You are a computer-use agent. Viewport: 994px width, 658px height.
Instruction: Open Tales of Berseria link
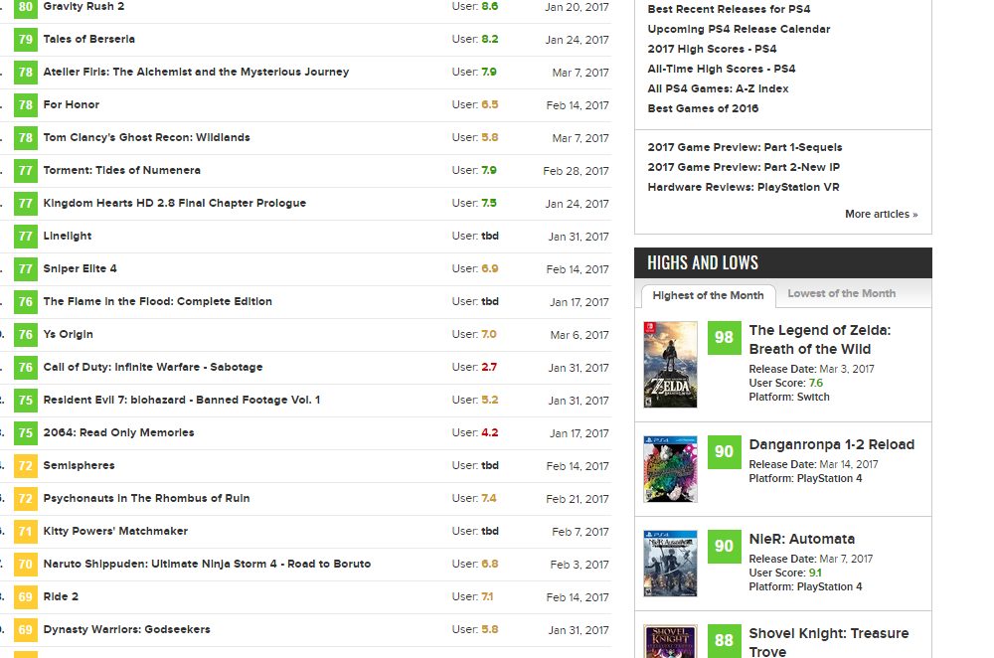[88, 39]
